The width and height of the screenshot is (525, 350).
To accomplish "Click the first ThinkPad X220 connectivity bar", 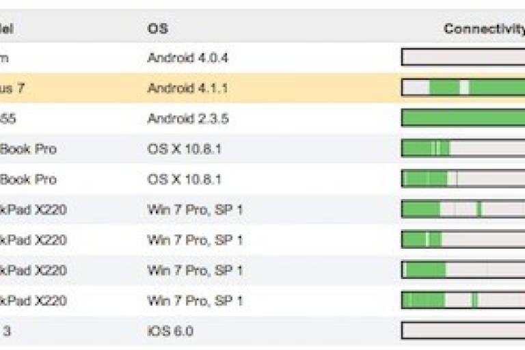I will pos(463,209).
